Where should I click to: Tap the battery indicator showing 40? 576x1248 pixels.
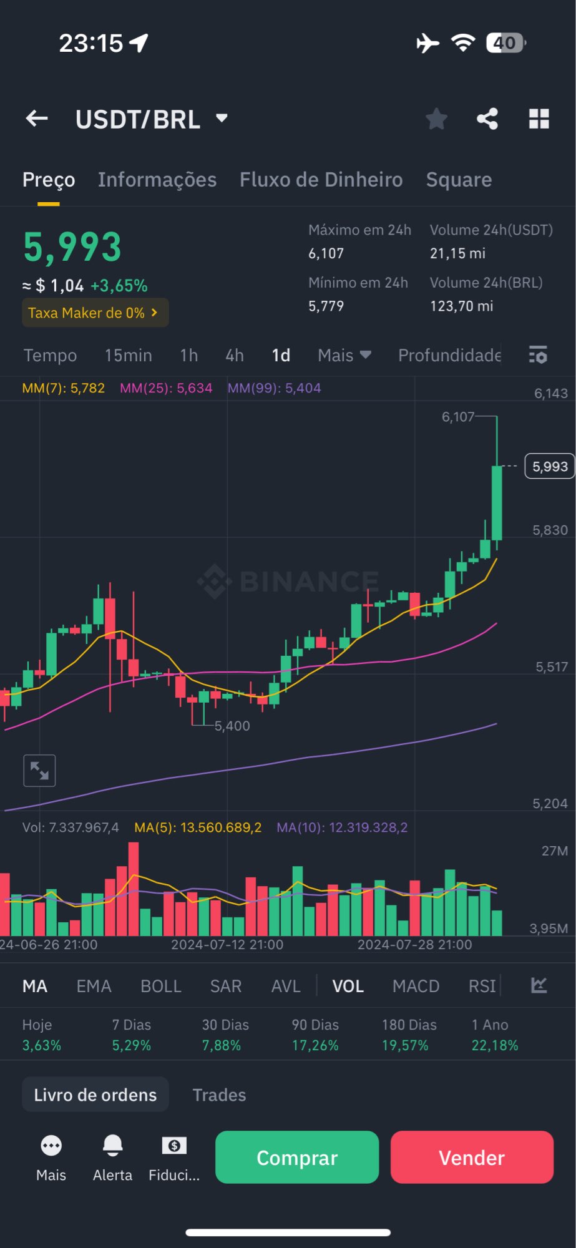coord(506,43)
